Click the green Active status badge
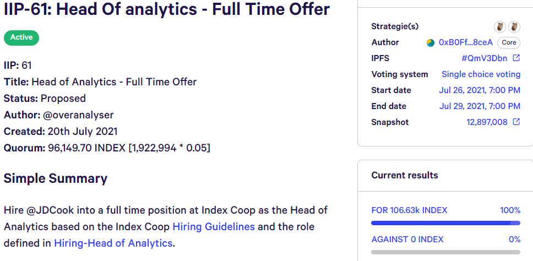Viewport: 533px width, 261px height. [x=21, y=38]
